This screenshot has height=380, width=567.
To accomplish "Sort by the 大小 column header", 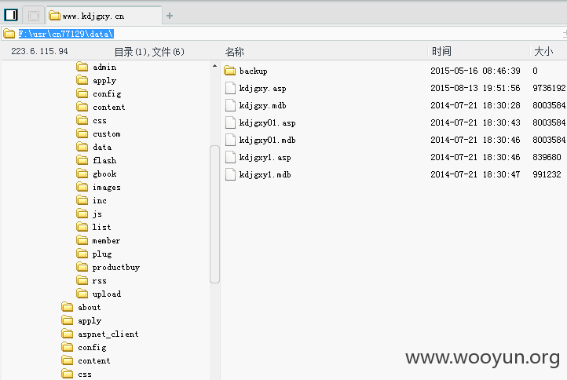I will coord(543,51).
